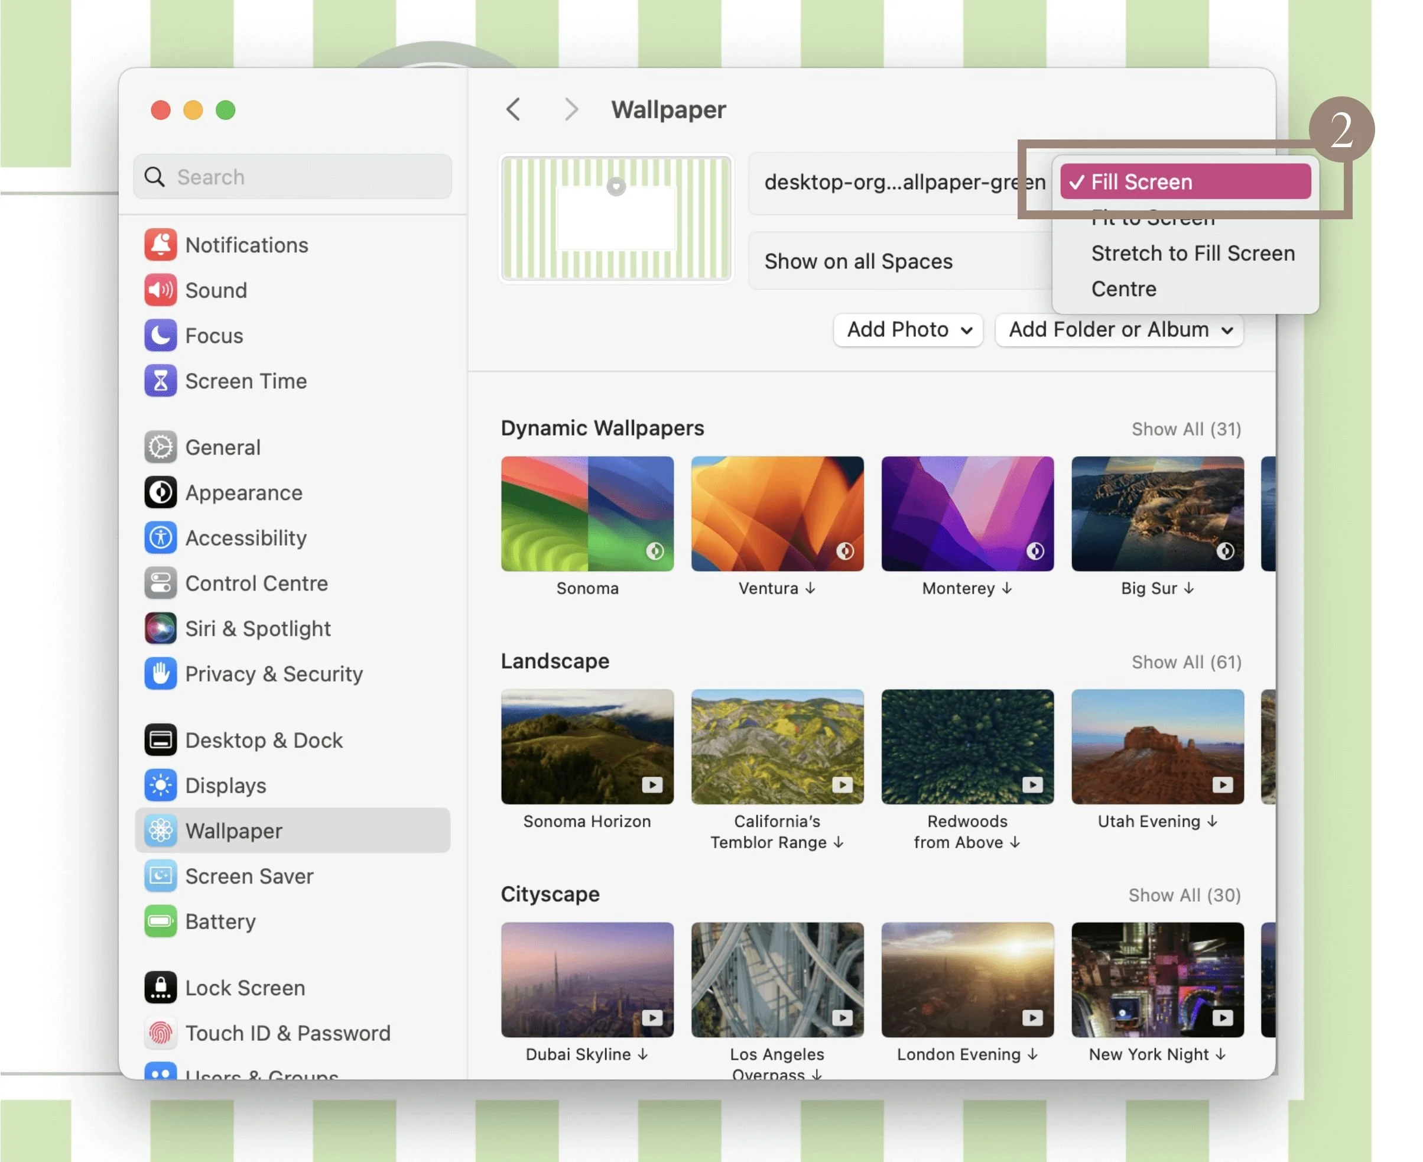1423x1162 pixels.
Task: Expand Add Folder or Album dropdown
Action: point(1119,330)
